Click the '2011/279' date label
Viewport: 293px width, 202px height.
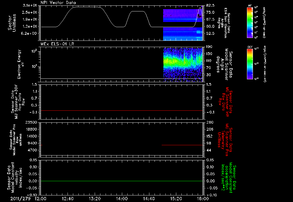[x=20, y=199]
